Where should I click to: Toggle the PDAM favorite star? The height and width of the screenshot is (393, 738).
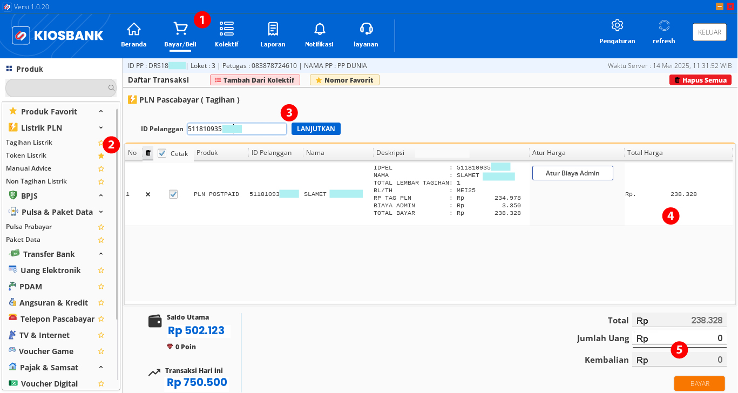[x=101, y=287]
